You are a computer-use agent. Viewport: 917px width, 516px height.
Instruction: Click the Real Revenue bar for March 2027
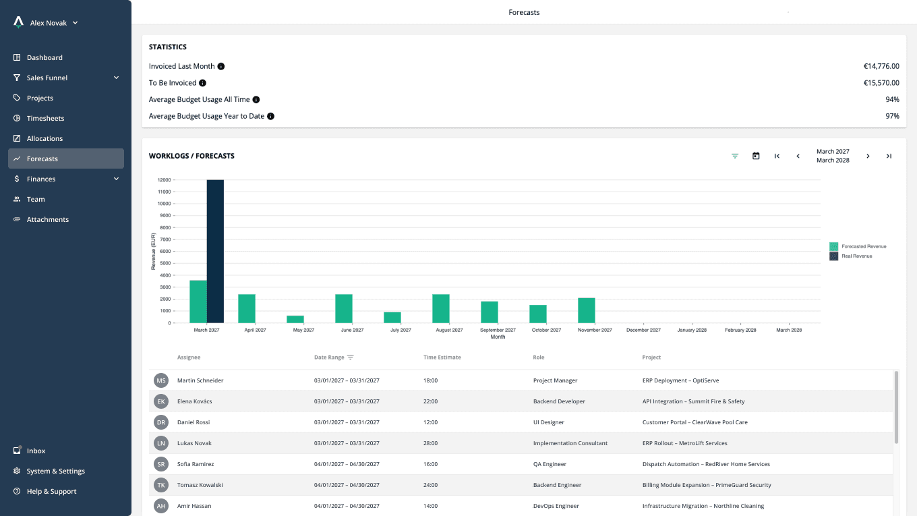215,251
